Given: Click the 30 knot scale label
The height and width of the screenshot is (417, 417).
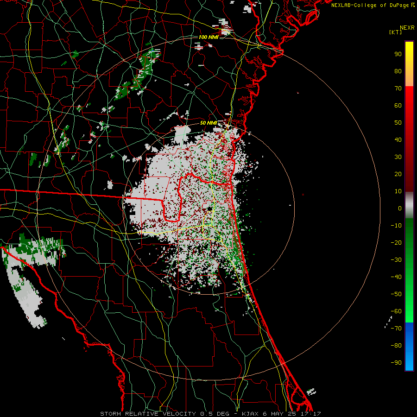Looking at the screenshot, I should [x=398, y=157].
